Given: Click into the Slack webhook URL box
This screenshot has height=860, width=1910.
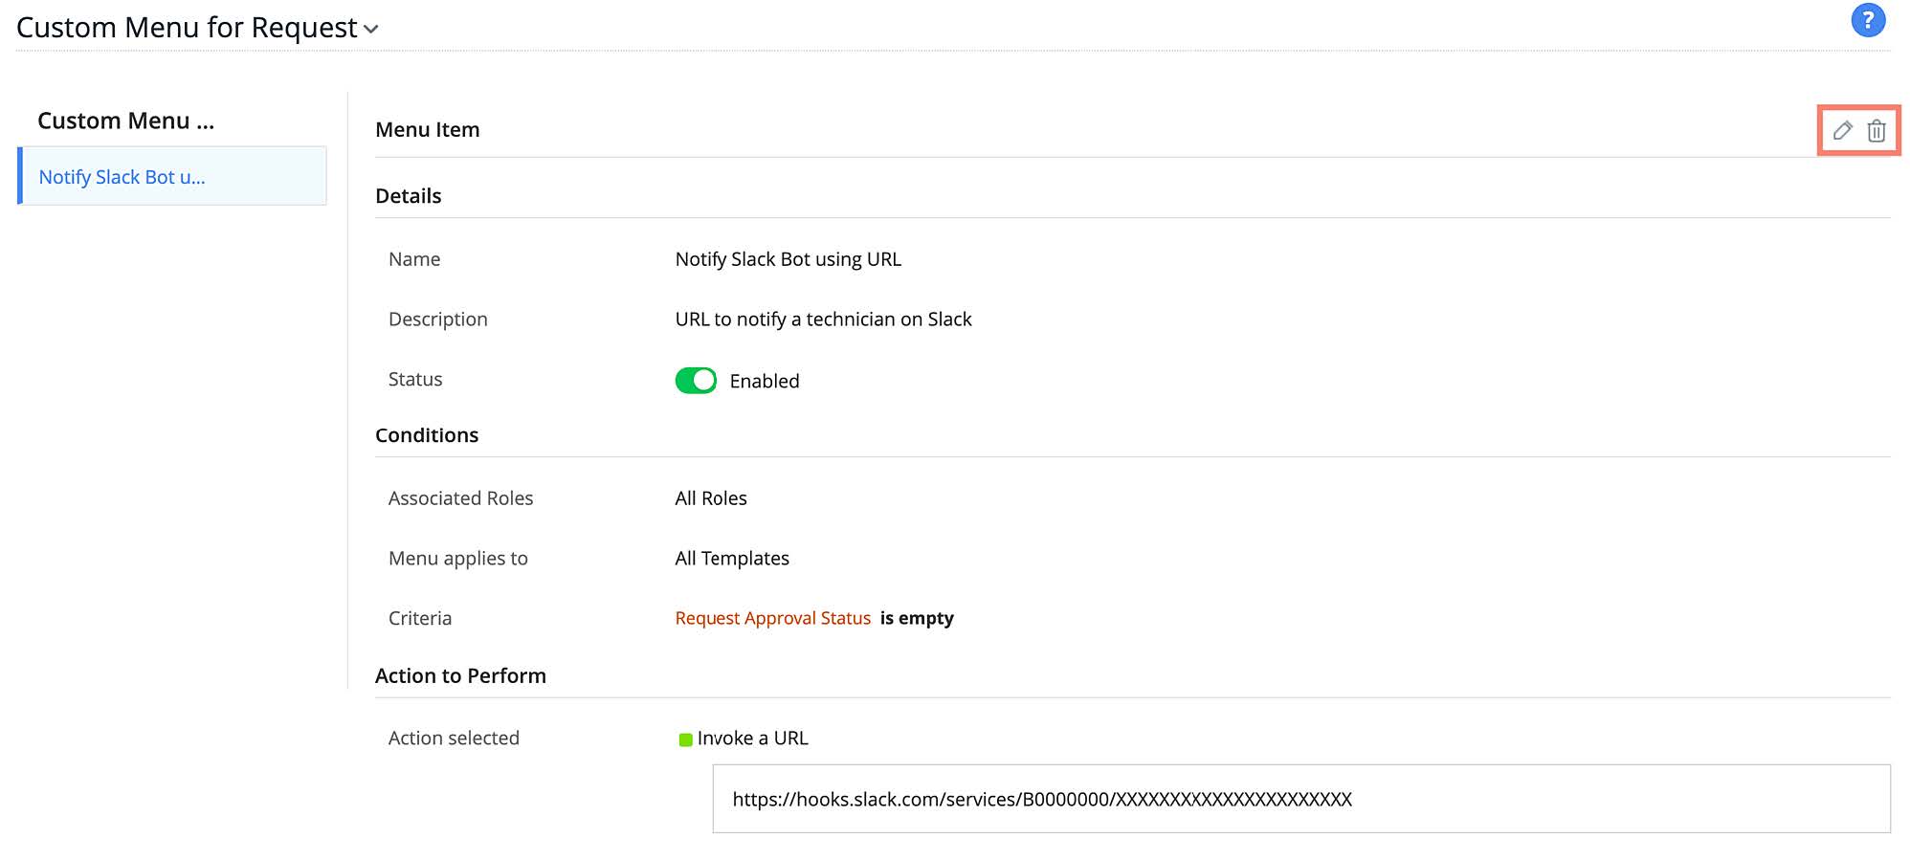Looking at the screenshot, I should (1300, 799).
